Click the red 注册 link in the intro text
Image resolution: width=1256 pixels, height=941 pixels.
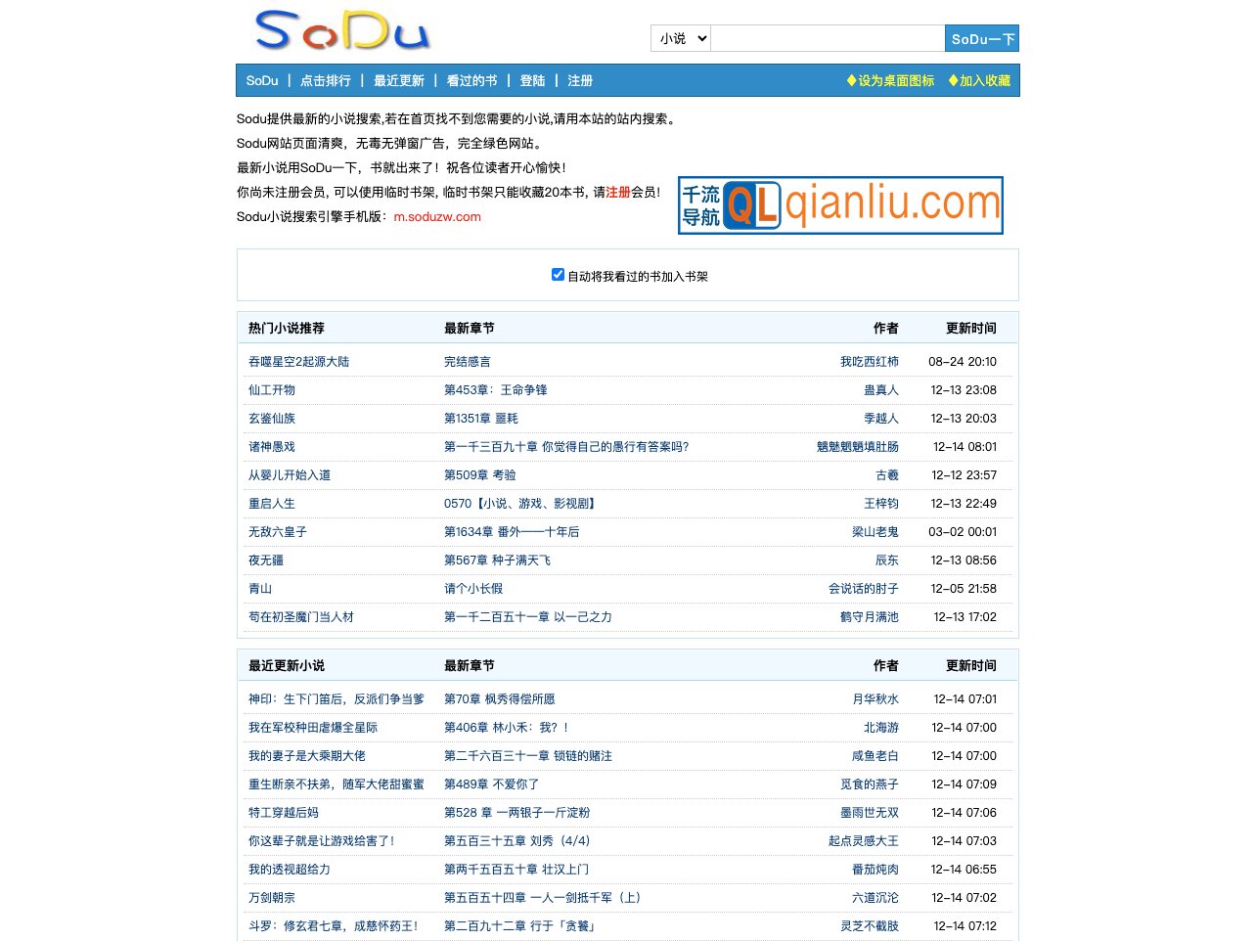click(617, 193)
